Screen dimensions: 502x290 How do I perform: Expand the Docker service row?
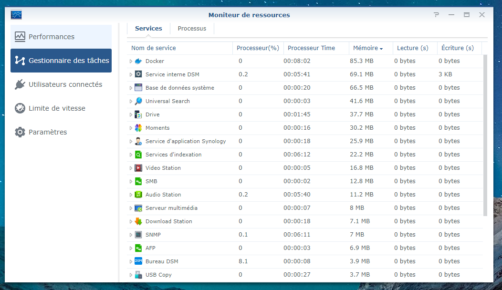(131, 61)
